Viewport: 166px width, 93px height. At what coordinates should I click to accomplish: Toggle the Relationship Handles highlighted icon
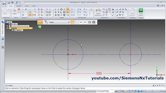coord(68,12)
